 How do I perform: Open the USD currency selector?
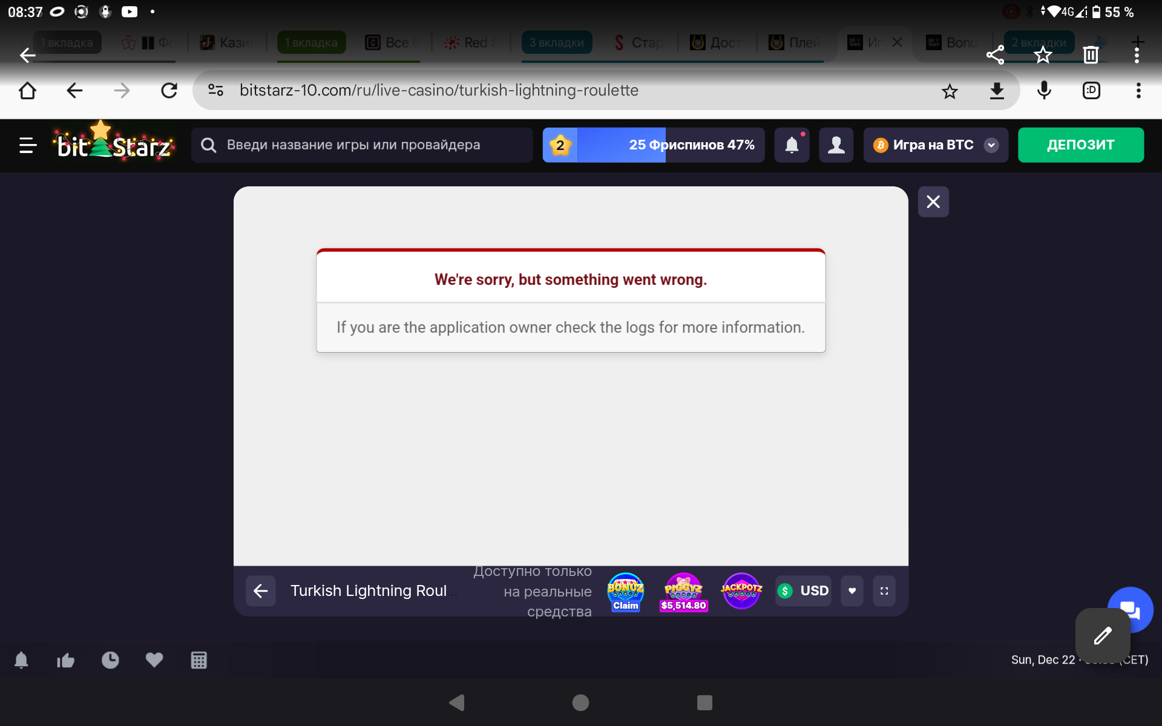tap(804, 591)
